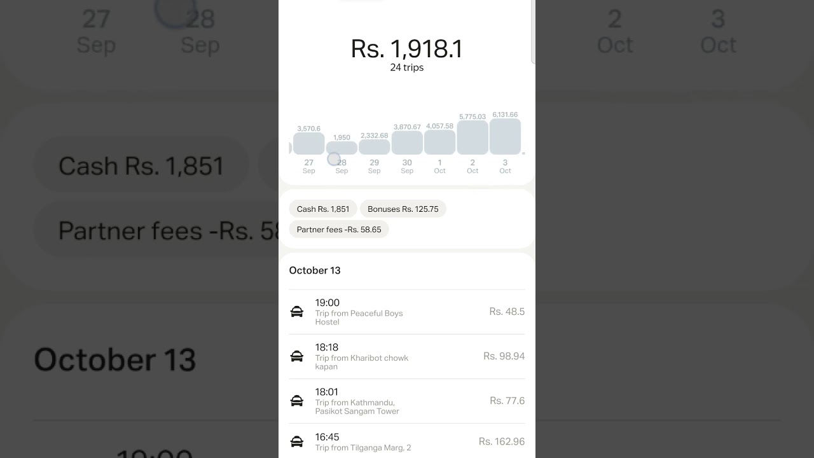Click the scrollbar at the panel's right edge
Screen dimensions: 814x458
click(532, 32)
